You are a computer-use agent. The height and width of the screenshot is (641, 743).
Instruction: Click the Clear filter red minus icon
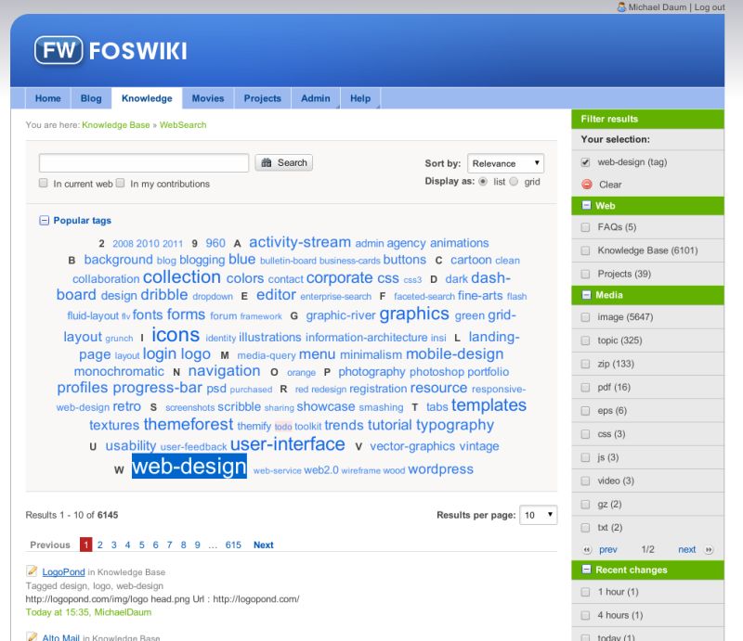(586, 184)
